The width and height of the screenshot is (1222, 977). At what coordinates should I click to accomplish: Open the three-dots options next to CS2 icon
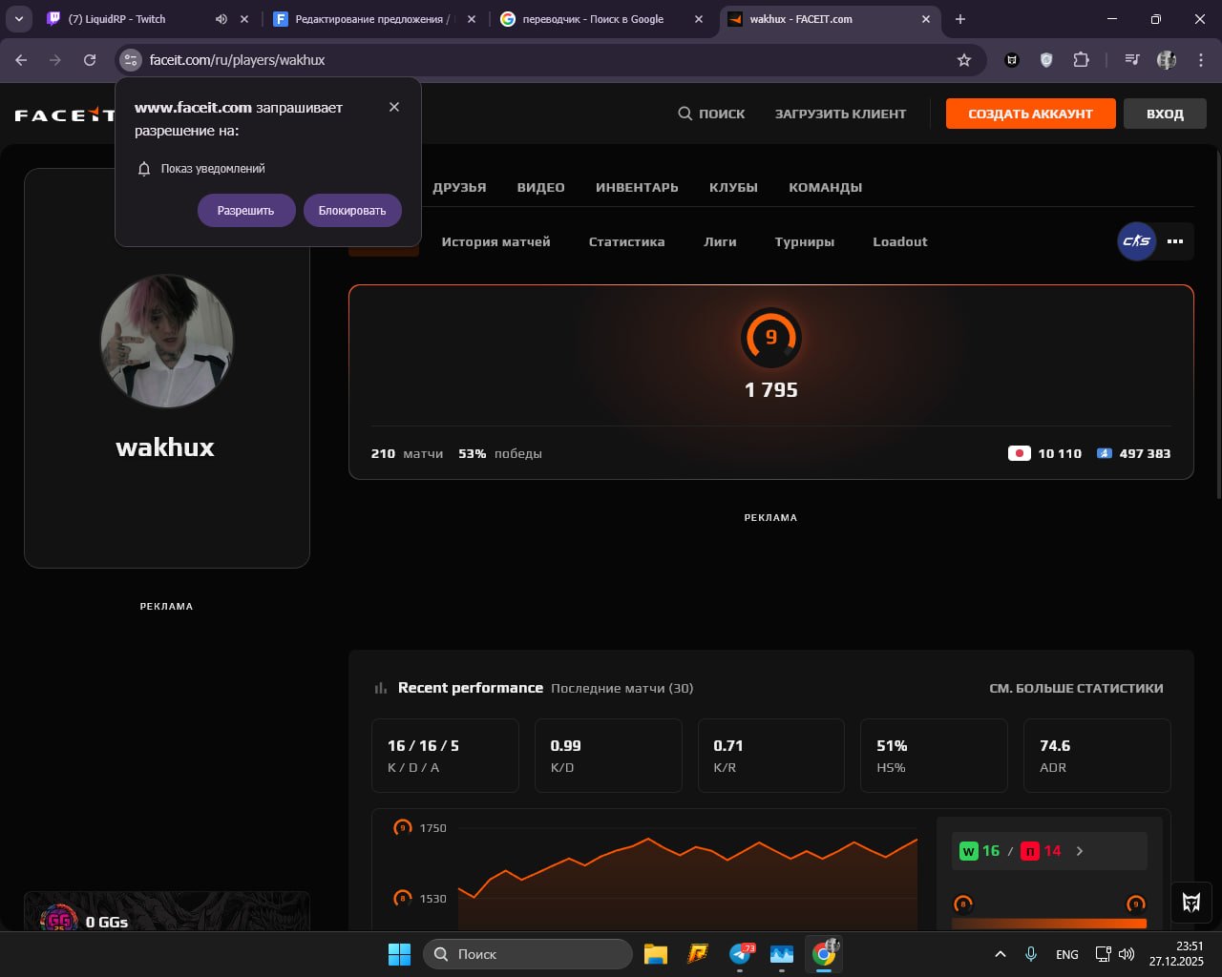pyautogui.click(x=1175, y=241)
